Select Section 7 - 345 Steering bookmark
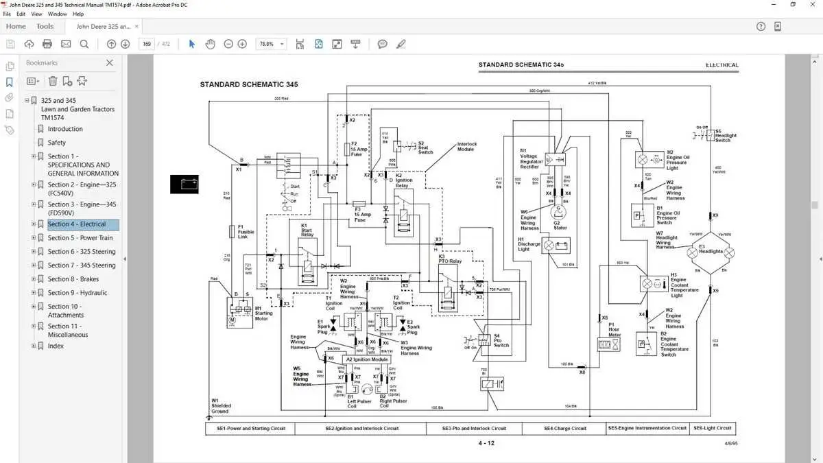 [82, 265]
